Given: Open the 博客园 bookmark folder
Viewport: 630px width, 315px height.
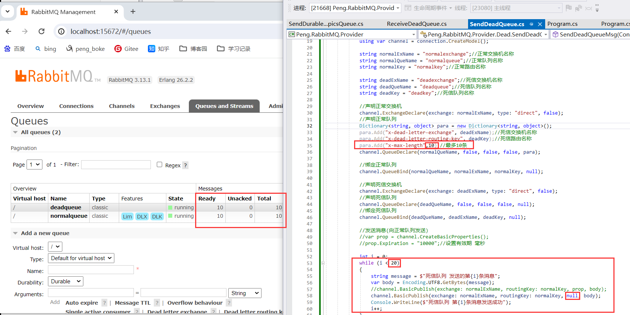Looking at the screenshot, I should coord(193,49).
